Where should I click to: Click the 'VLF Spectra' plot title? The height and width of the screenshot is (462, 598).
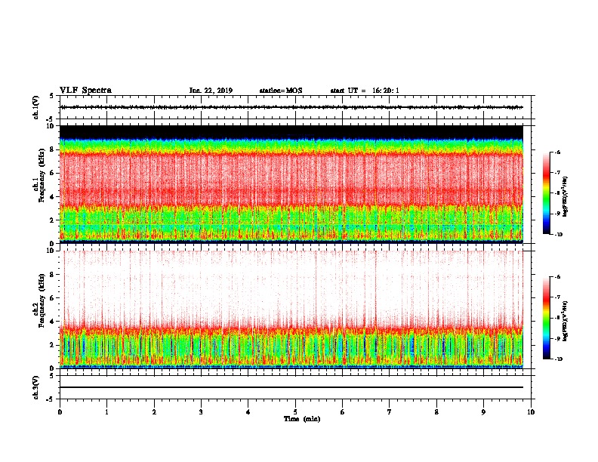[85, 91]
